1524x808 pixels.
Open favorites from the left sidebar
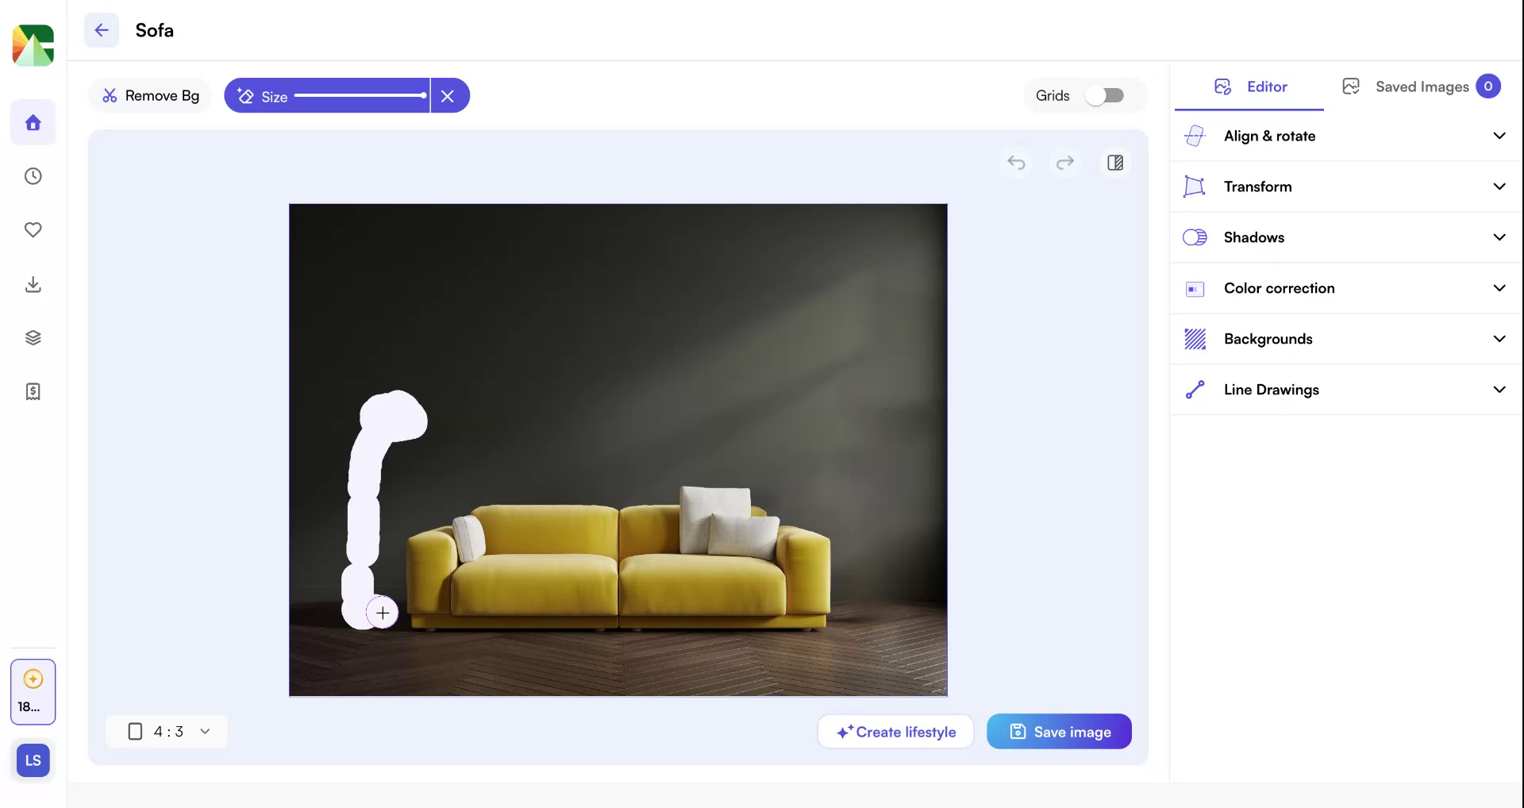point(33,229)
